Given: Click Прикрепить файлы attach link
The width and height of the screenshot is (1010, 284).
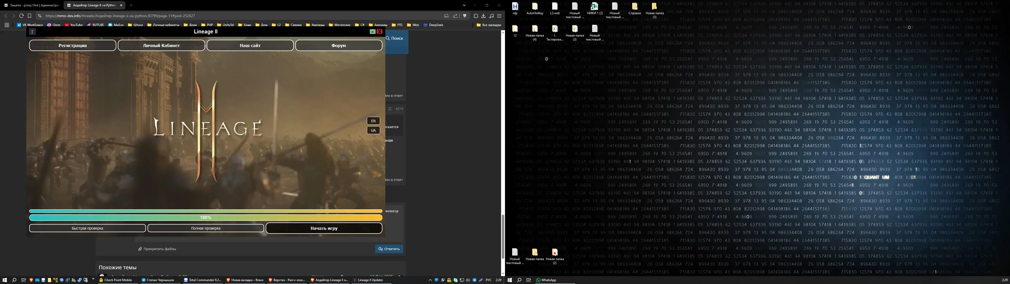Looking at the screenshot, I should pyautogui.click(x=157, y=249).
